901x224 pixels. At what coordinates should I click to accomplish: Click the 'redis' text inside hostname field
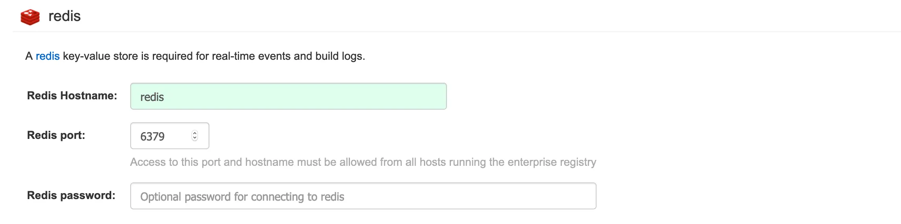[x=152, y=97]
